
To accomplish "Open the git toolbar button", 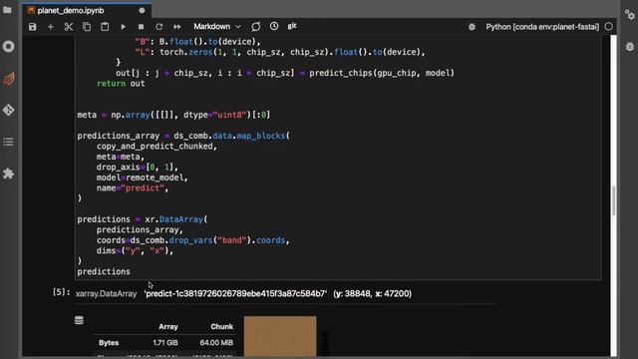I will click(x=292, y=26).
